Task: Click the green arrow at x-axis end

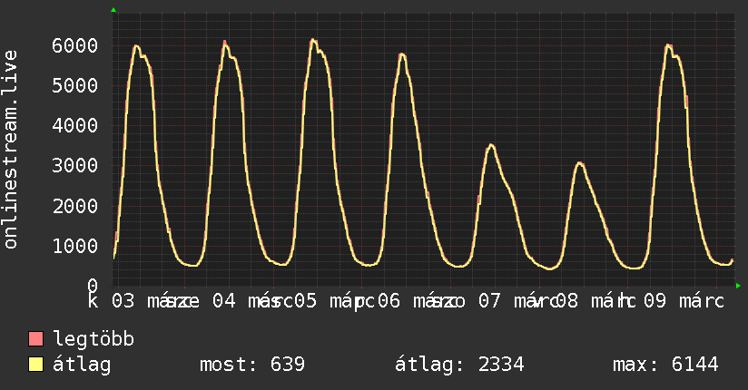Action: [738, 286]
